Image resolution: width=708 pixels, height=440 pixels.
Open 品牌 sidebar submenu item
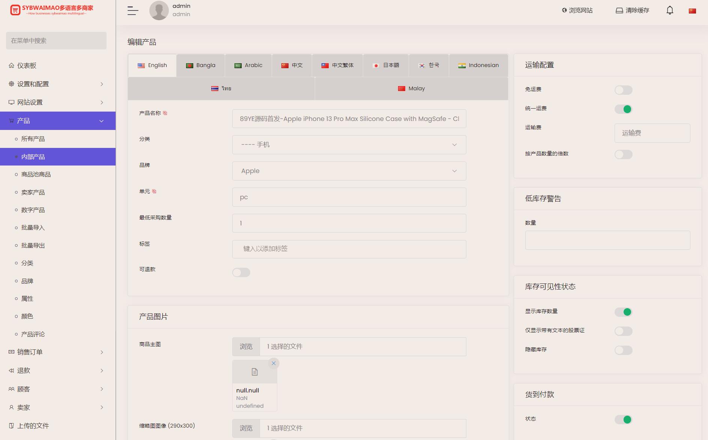pyautogui.click(x=58, y=281)
